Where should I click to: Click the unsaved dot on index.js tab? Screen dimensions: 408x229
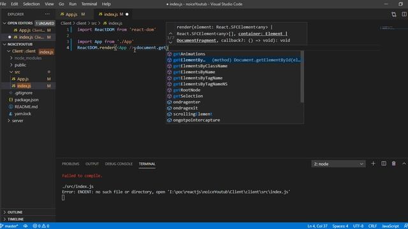(x=127, y=14)
